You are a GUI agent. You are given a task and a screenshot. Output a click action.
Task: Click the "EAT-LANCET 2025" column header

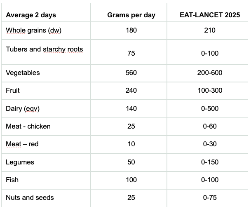click(x=209, y=15)
